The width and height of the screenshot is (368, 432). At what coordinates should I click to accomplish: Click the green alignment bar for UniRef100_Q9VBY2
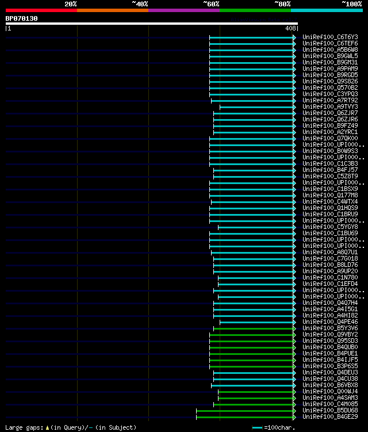[251, 335]
